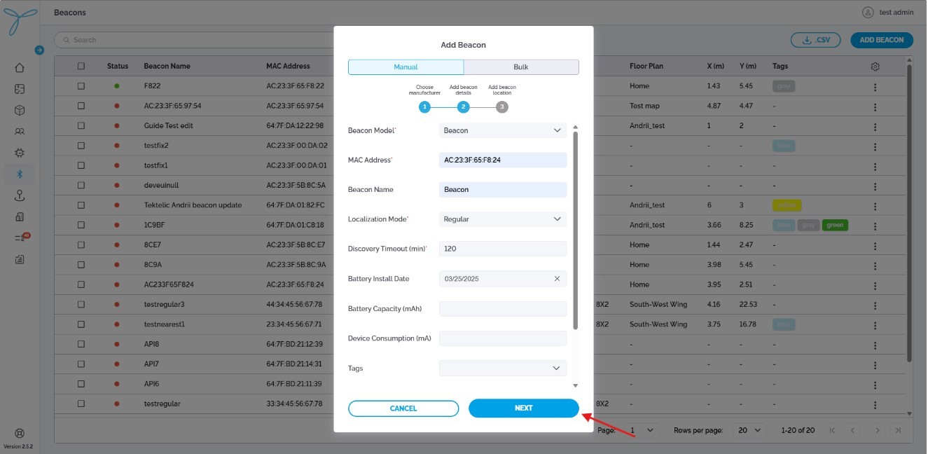The height and width of the screenshot is (454, 928).
Task: Open the three-dot menu for row testfix2
Action: point(875,146)
